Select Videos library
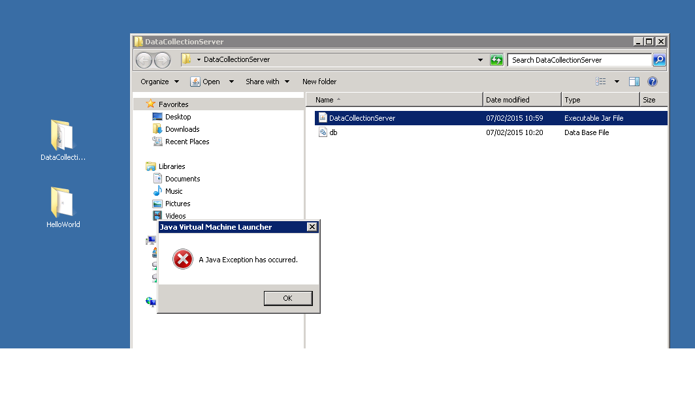 tap(176, 216)
